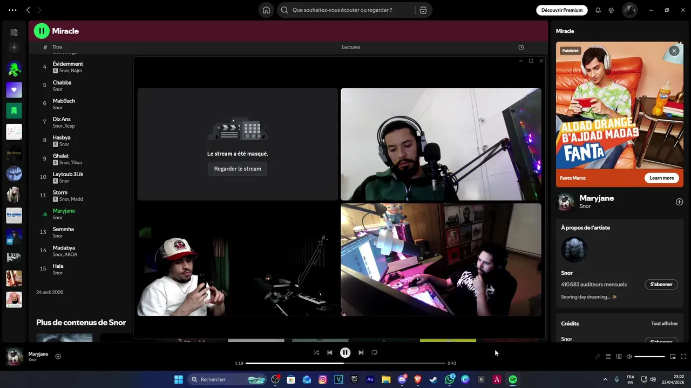Adjust the Spotify volume slider
Viewport: 691px width, 388px height.
click(649, 356)
